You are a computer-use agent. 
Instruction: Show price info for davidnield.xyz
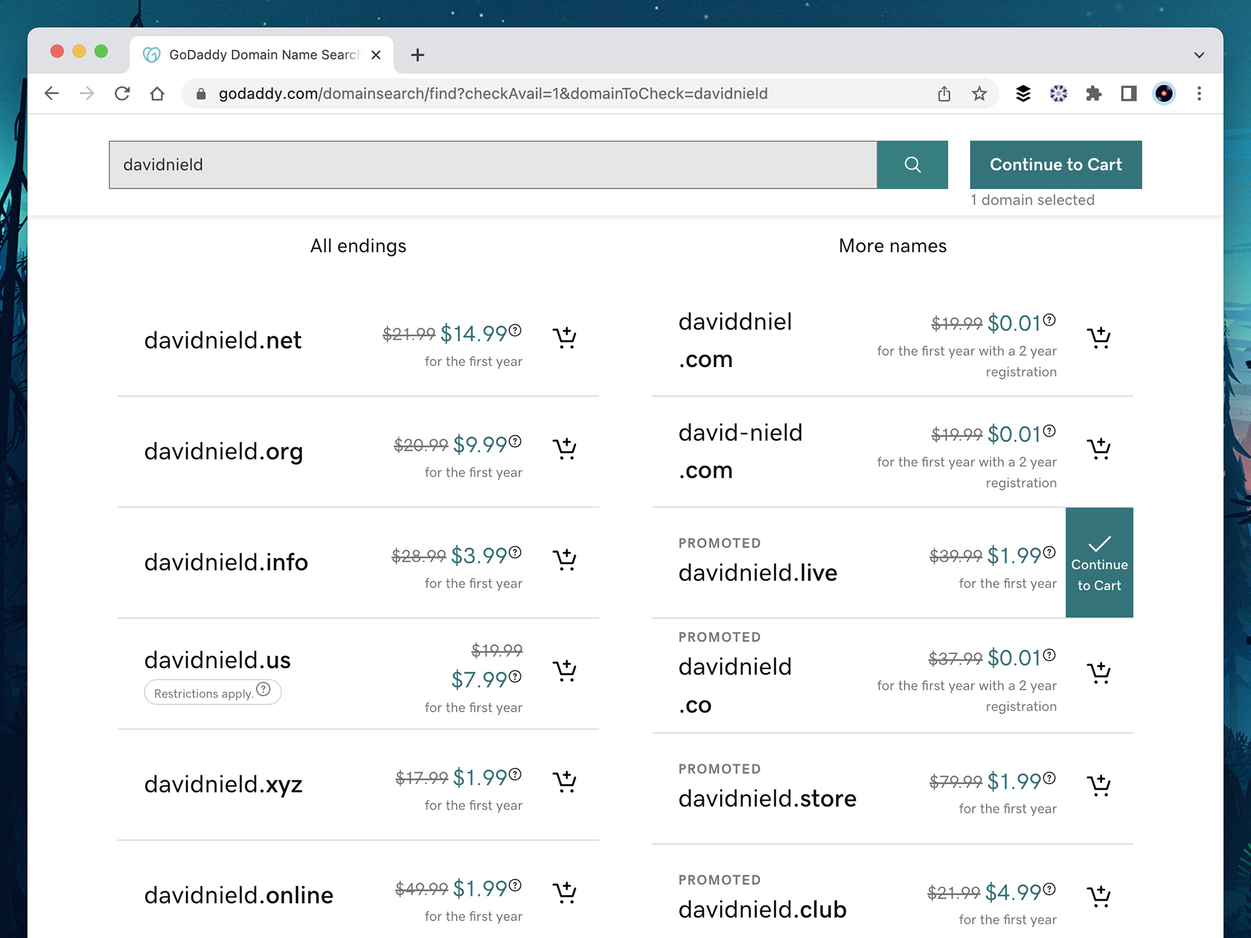click(x=515, y=774)
